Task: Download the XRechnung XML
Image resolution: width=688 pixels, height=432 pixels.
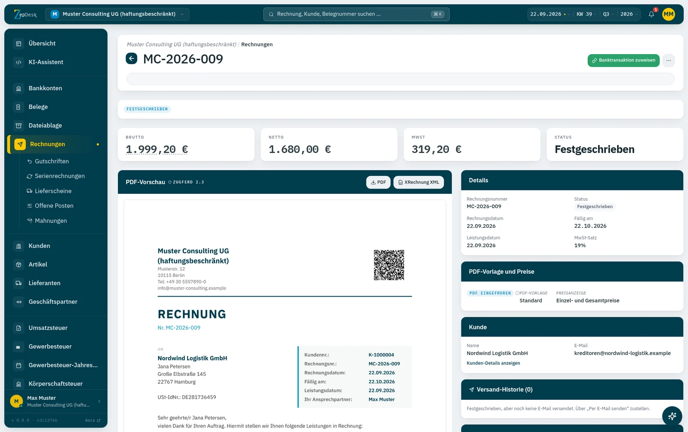Action: click(x=419, y=182)
